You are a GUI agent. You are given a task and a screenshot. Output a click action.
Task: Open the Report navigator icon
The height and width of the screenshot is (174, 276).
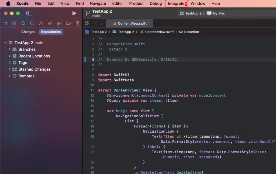pos(77,23)
